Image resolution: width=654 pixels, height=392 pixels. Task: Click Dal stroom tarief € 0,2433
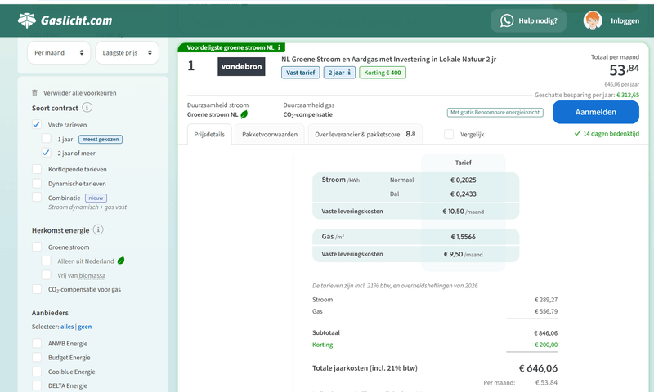463,194
